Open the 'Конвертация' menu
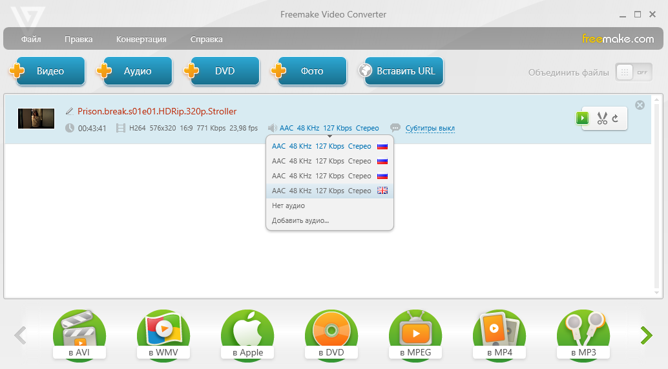Viewport: 668px width, 369px height. pos(141,39)
